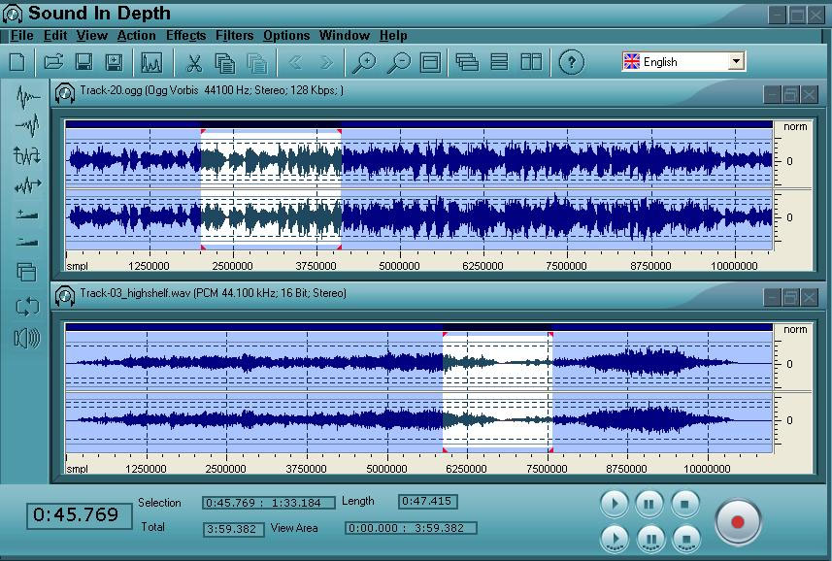Open the Options menu
The width and height of the screenshot is (832, 561).
pyautogui.click(x=286, y=35)
